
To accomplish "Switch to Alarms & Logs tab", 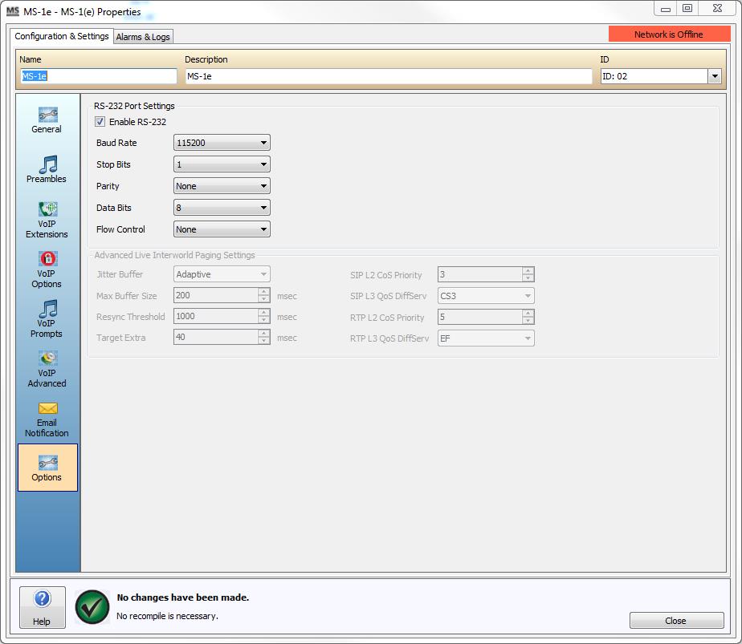I will click(143, 37).
